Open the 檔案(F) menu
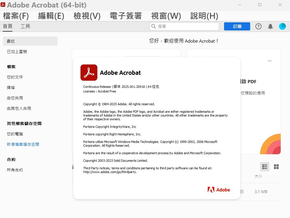Viewport: 290px width, 218px height. [x=16, y=16]
